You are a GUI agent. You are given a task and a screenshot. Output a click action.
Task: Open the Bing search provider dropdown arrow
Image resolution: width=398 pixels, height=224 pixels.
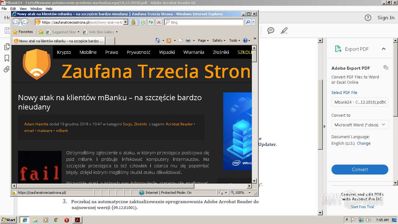pyautogui.click(x=253, y=22)
